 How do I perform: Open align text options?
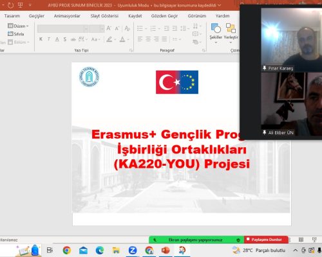point(197,34)
